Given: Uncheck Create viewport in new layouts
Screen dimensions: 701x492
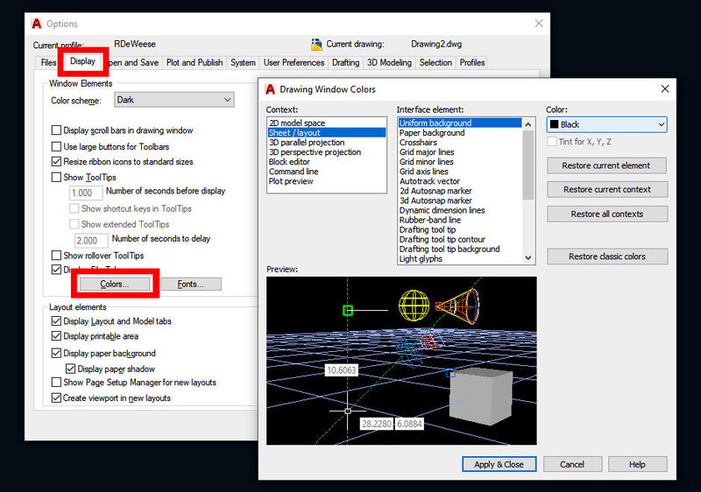Looking at the screenshot, I should [x=56, y=397].
